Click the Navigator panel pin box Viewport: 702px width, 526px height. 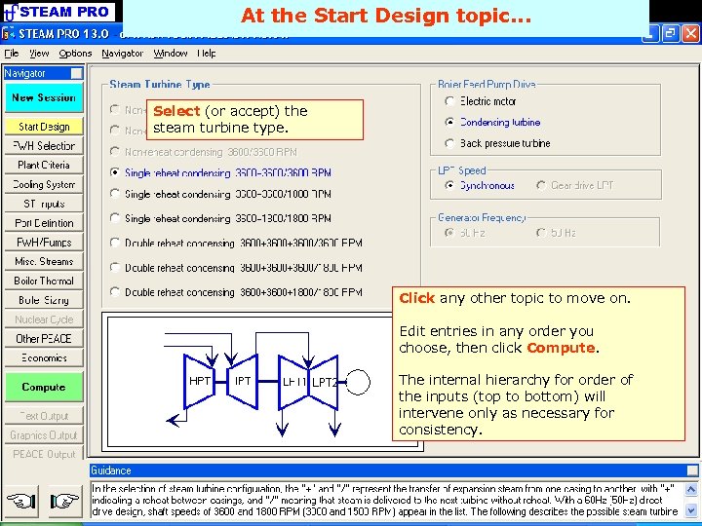point(77,73)
